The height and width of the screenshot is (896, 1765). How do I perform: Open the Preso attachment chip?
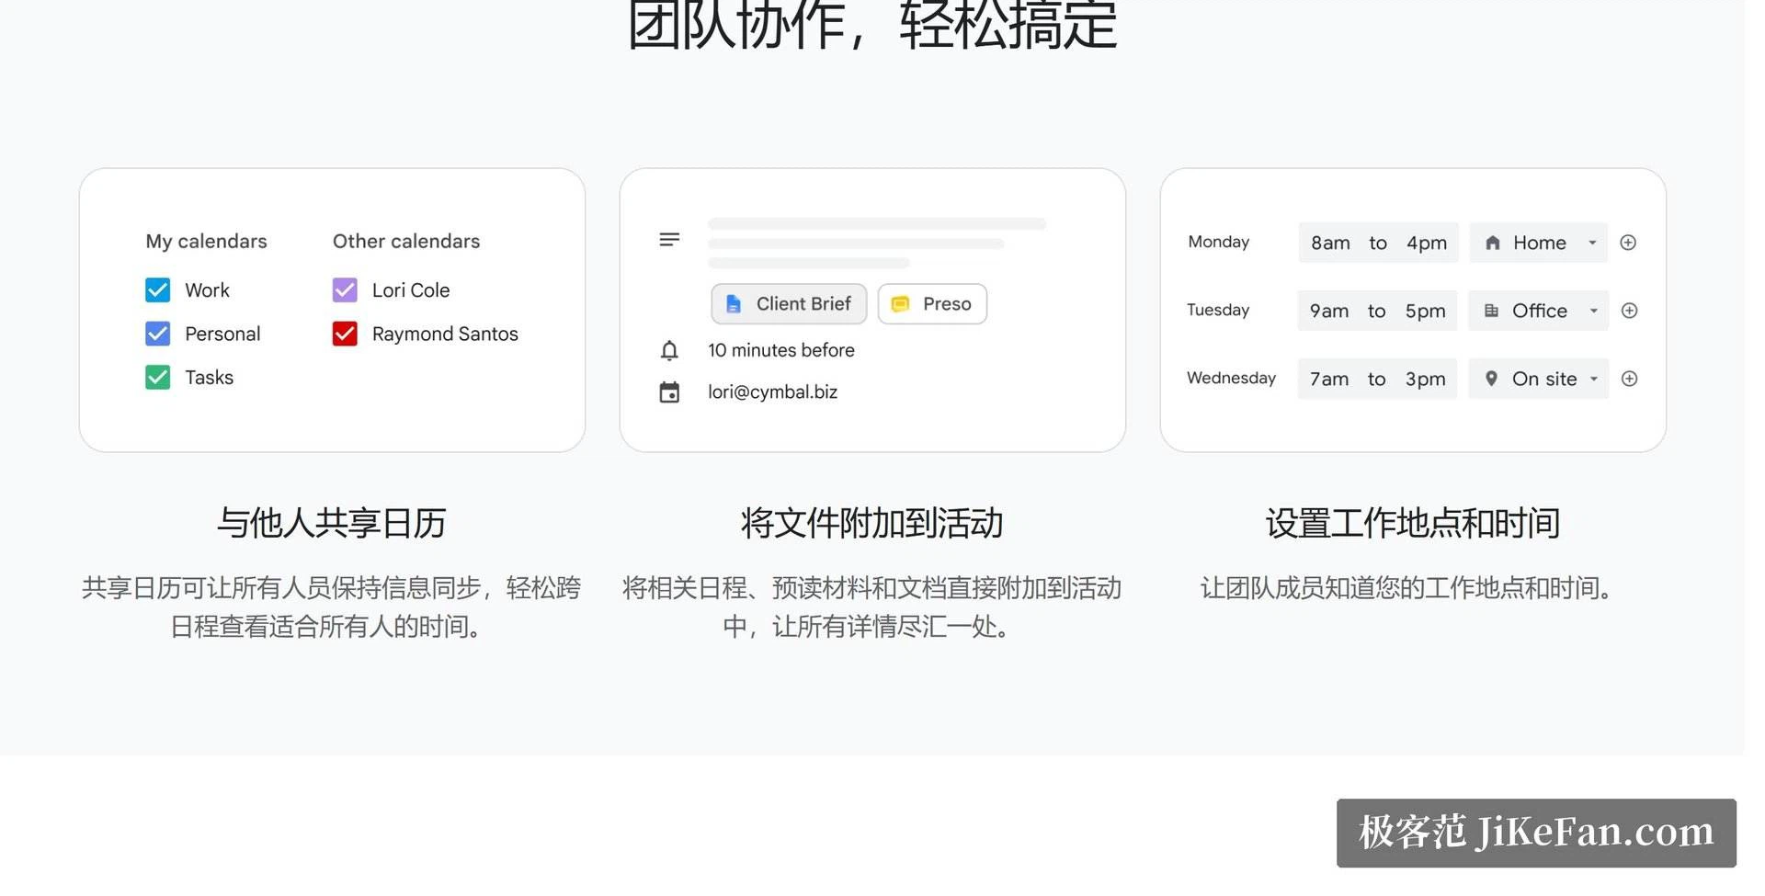[932, 304]
